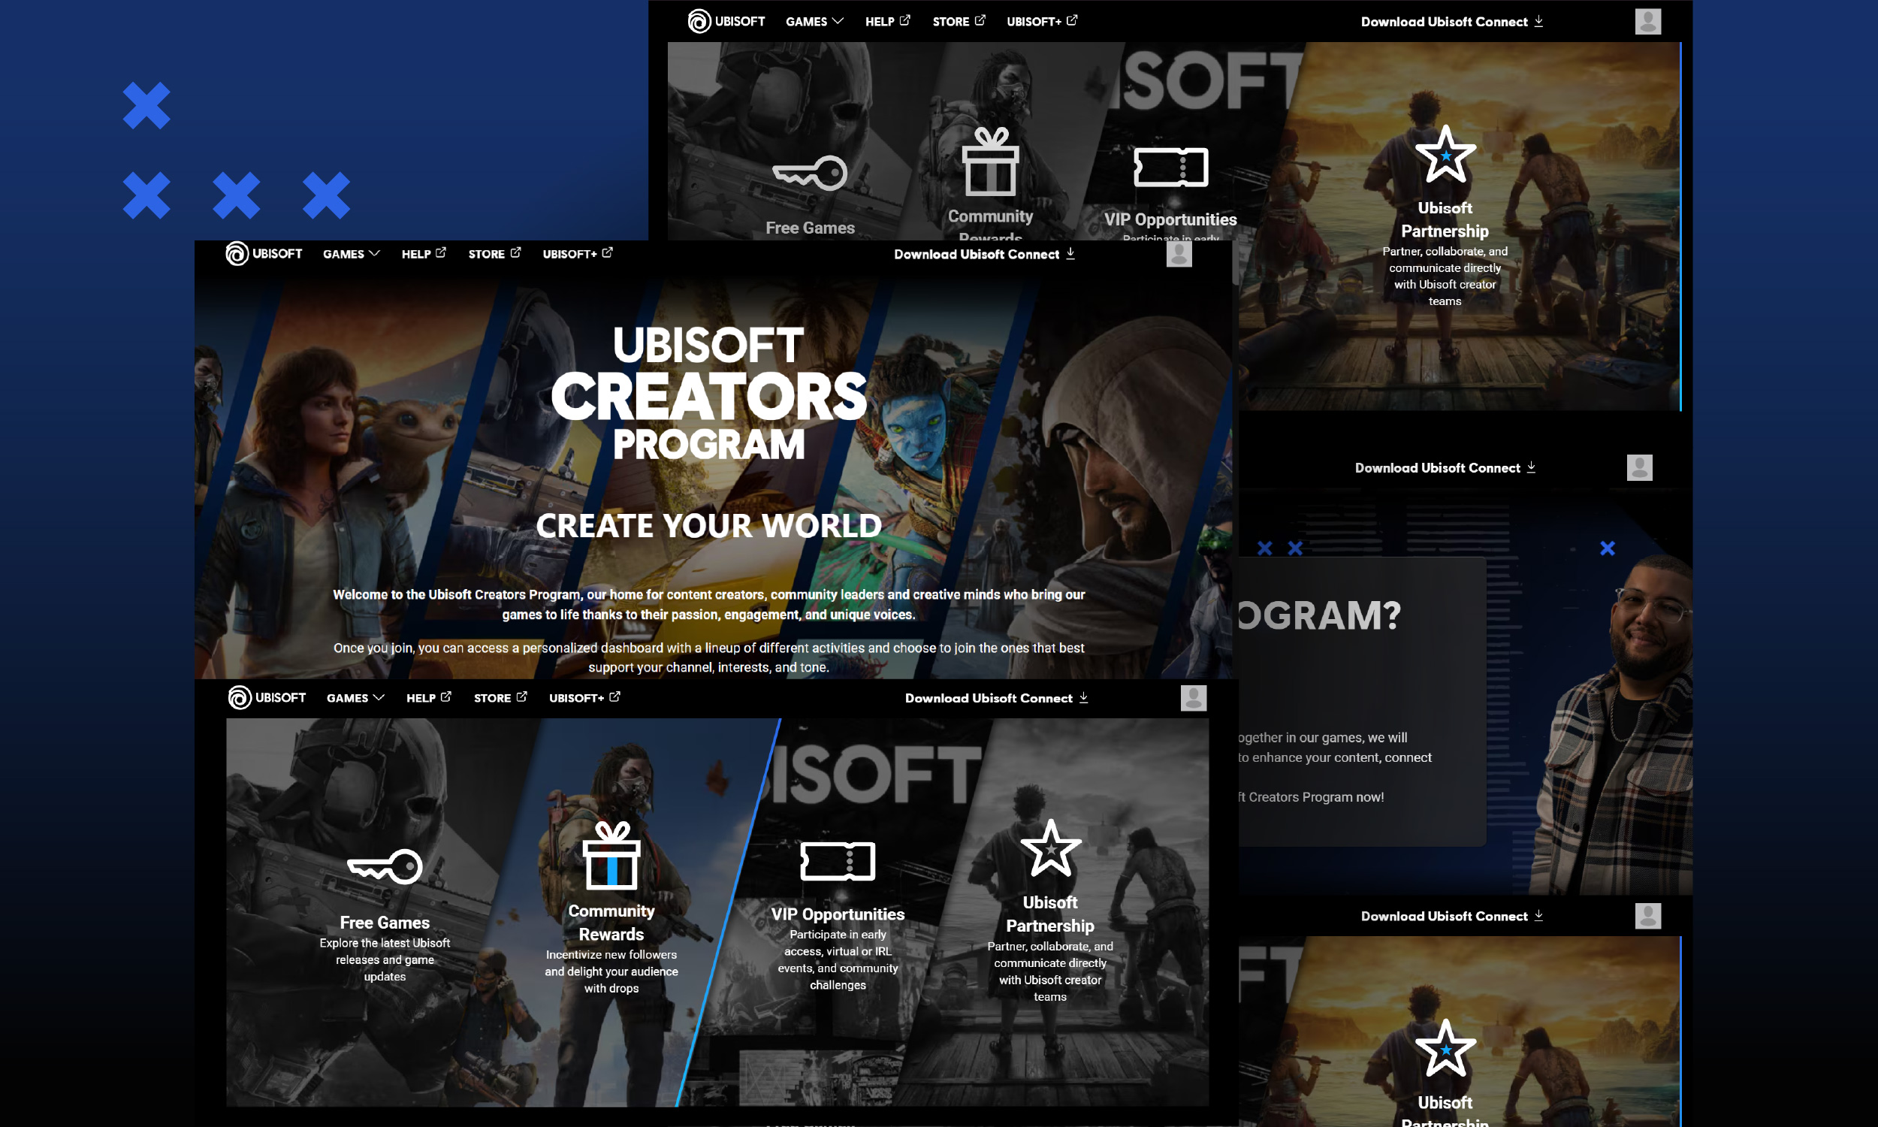Open STORE link in top window navbar
The height and width of the screenshot is (1127, 1878).
(959, 21)
